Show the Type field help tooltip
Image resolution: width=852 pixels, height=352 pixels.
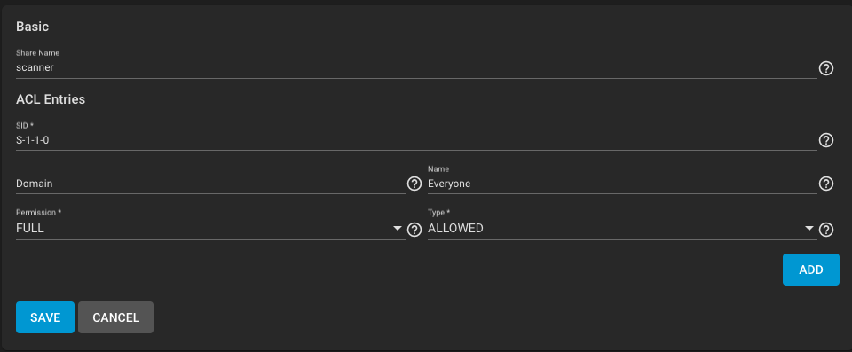826,230
